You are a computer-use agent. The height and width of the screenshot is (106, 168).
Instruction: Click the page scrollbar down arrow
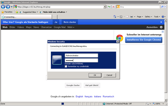tap(166, 100)
